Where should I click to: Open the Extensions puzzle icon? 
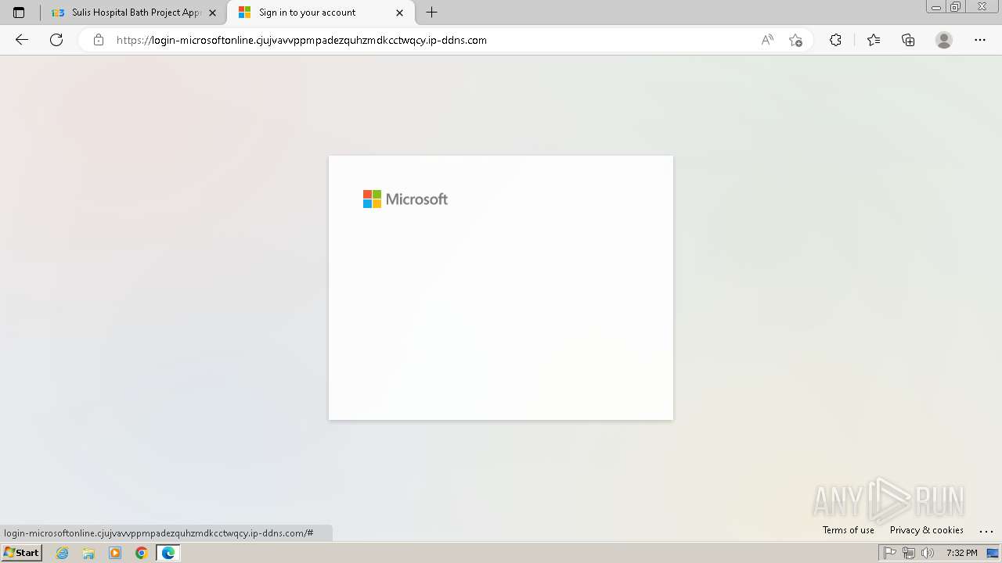tap(835, 40)
